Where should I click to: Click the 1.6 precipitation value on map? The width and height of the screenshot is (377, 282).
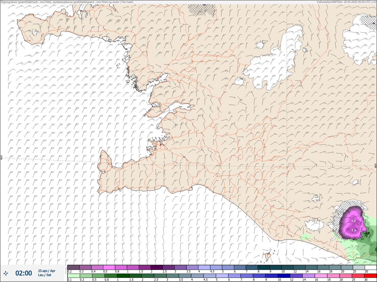click(x=354, y=230)
